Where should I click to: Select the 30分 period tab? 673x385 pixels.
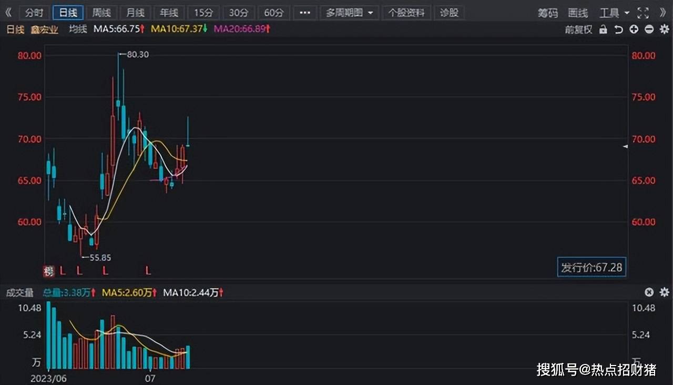pyautogui.click(x=239, y=13)
